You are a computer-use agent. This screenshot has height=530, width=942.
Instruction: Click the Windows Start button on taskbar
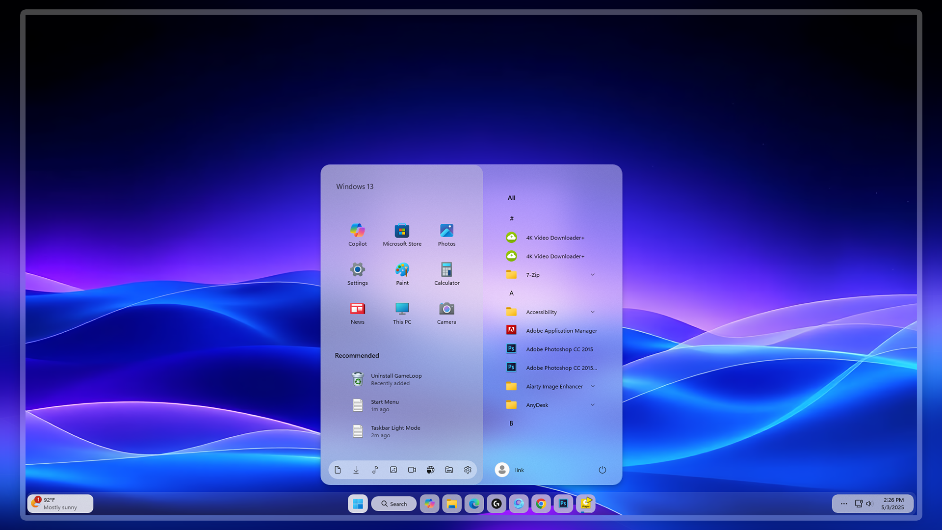[358, 503]
